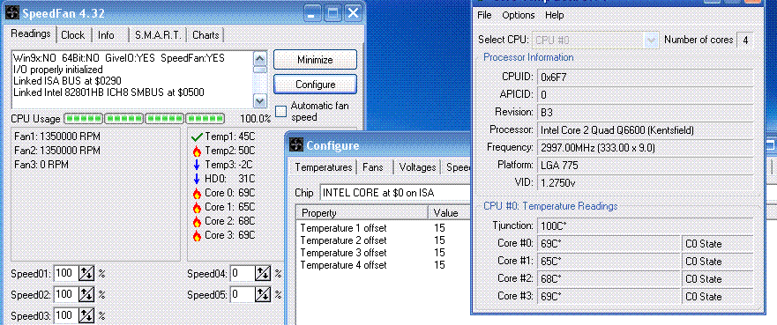Click the CPUID field 0x6F7
Screen dimensions: 777x325
click(x=645, y=77)
